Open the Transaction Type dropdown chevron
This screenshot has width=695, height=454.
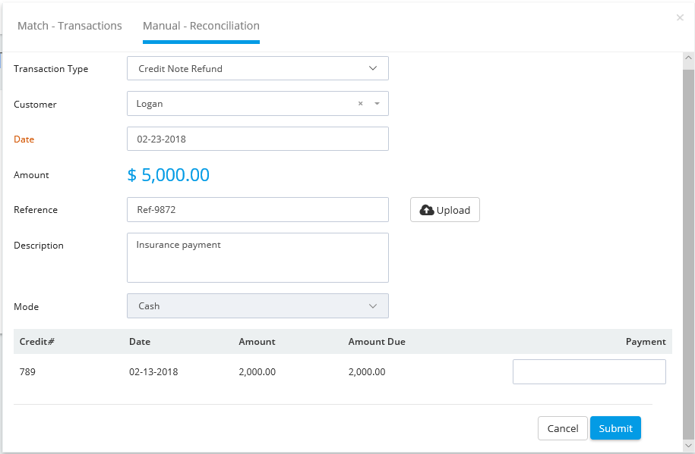point(373,68)
